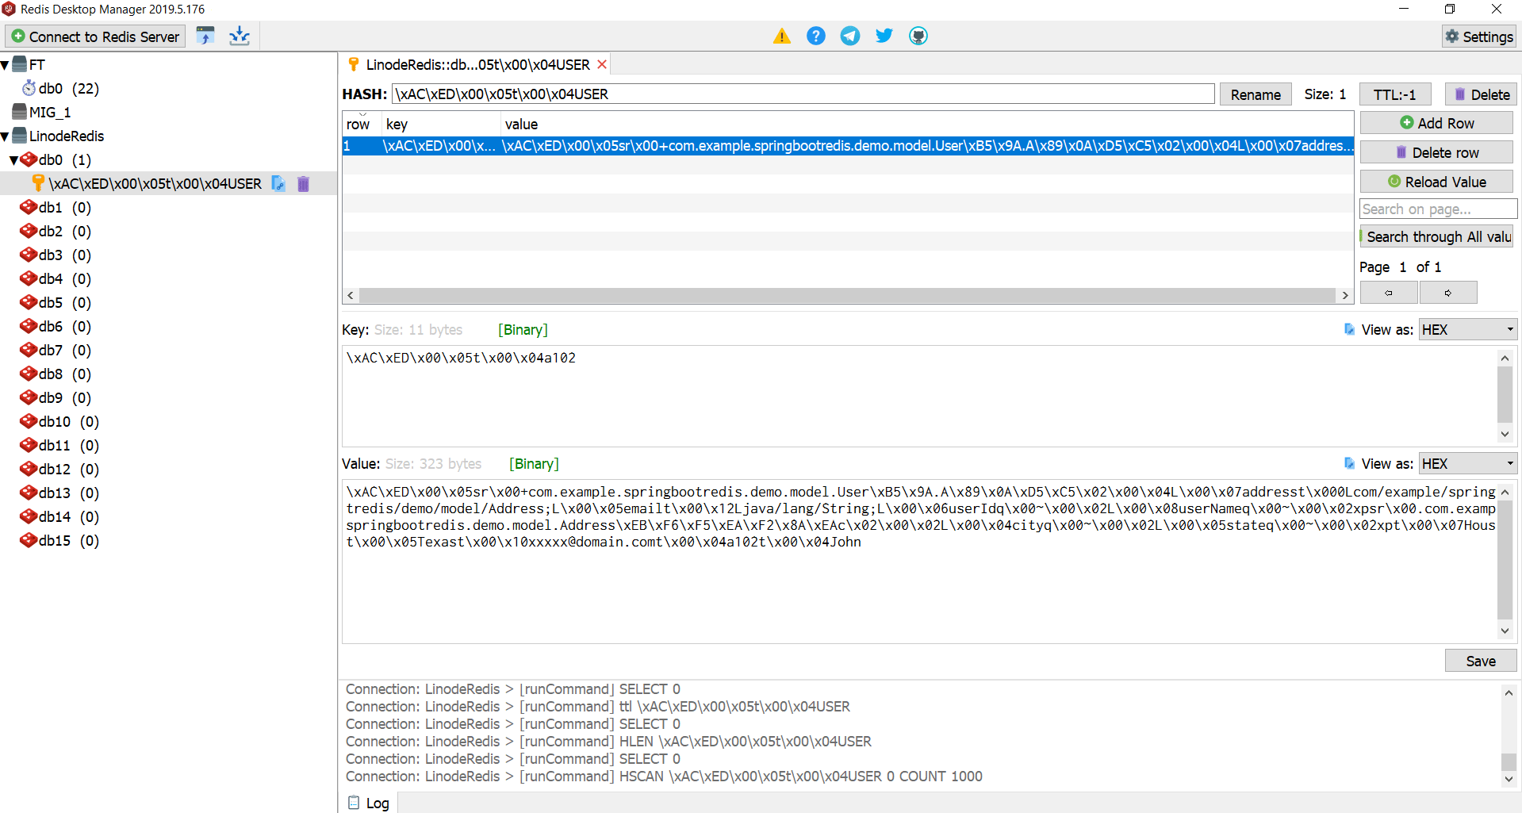Toggle Binary view for the Value field
The width and height of the screenshot is (1522, 813).
point(534,464)
